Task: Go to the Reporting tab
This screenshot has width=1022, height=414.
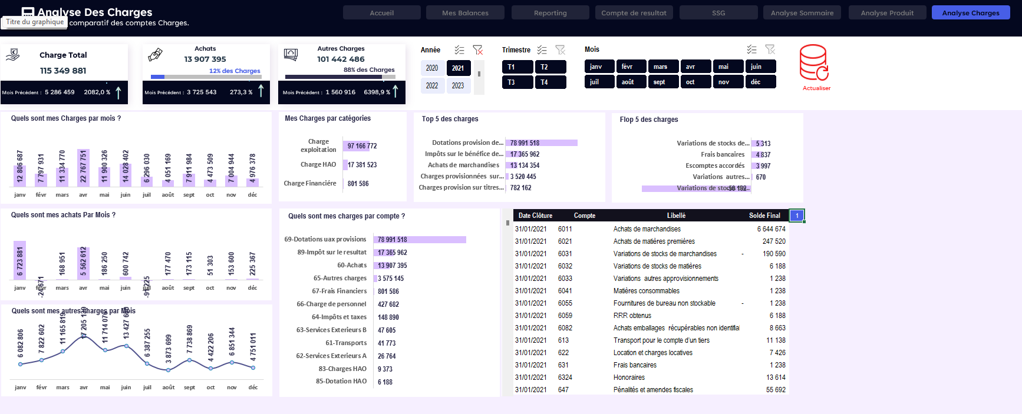Action: click(x=550, y=12)
